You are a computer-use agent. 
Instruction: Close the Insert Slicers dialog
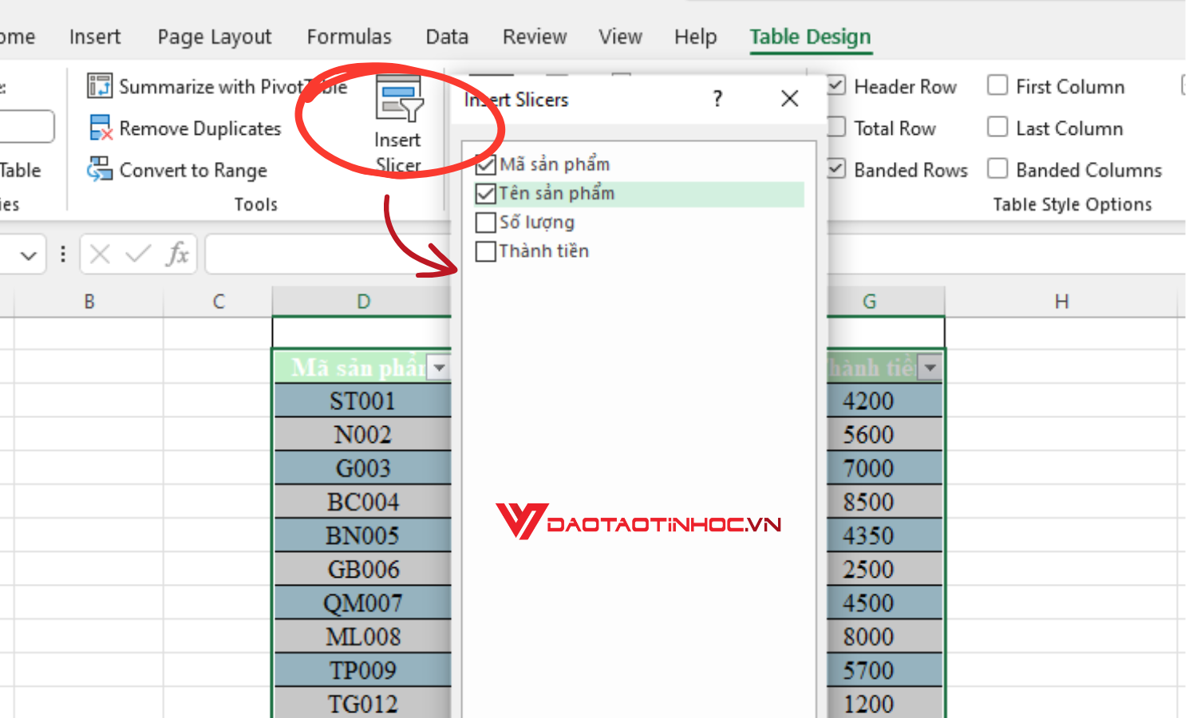coord(789,98)
